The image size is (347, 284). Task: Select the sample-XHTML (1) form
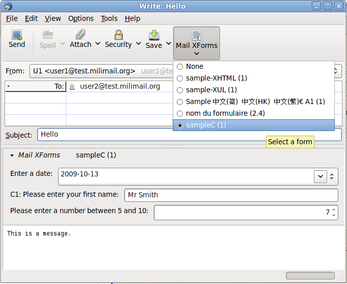pos(254,78)
